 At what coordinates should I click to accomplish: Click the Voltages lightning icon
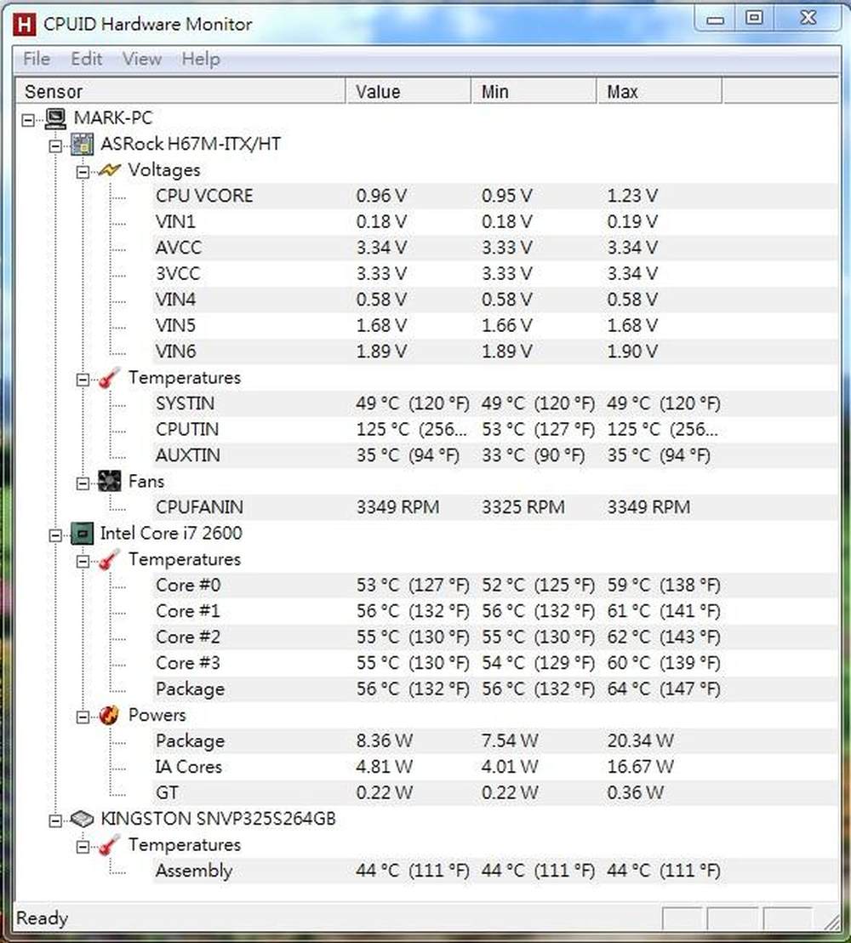coord(110,170)
